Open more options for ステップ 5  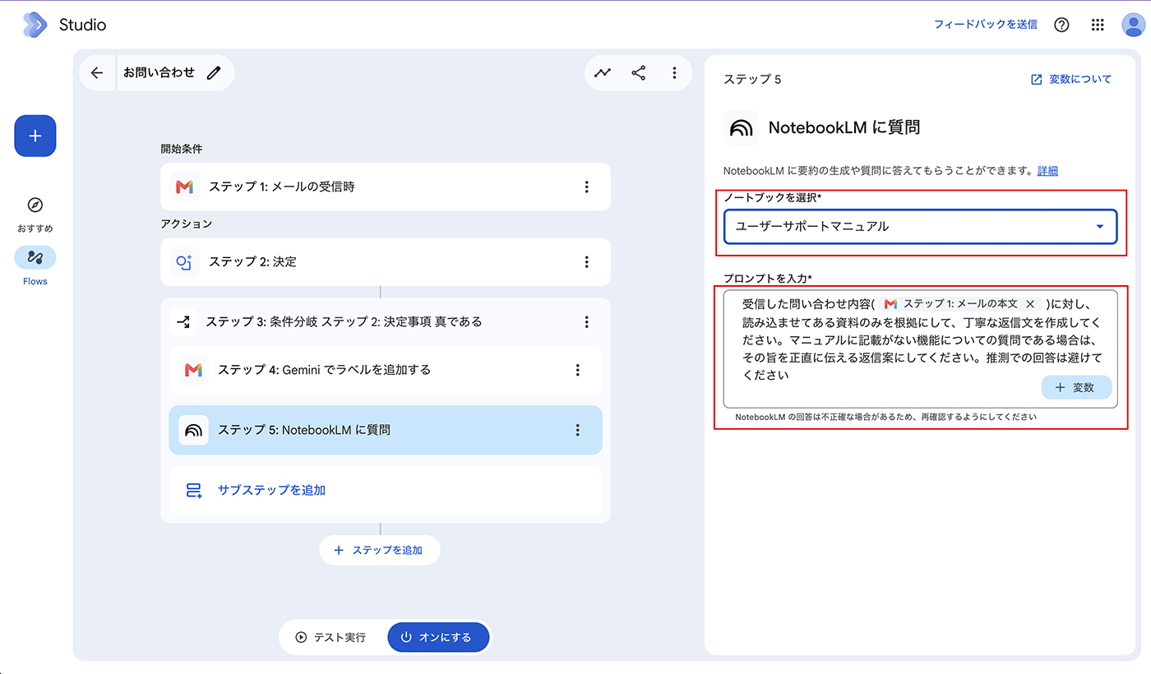[x=577, y=430]
